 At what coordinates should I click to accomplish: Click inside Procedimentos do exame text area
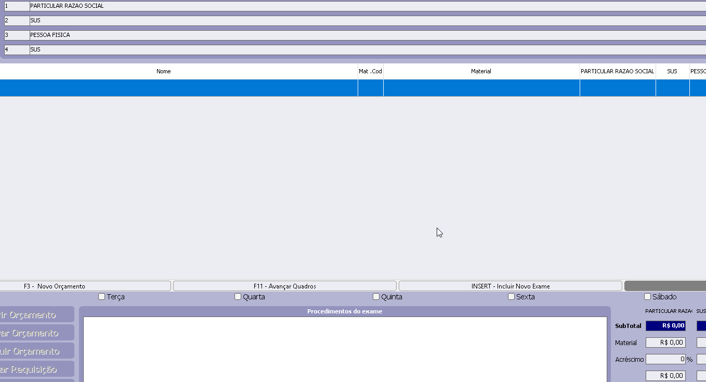345,348
